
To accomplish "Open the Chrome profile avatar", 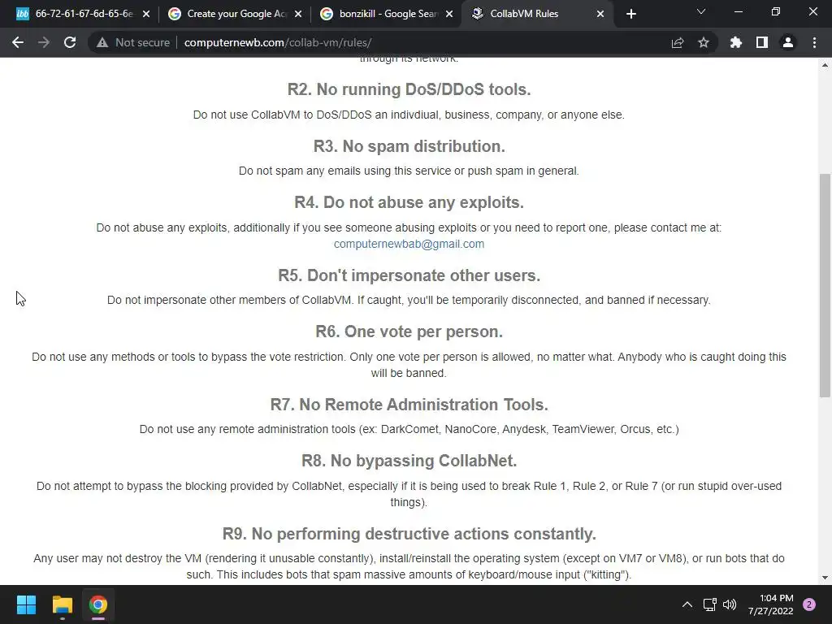I will [788, 42].
